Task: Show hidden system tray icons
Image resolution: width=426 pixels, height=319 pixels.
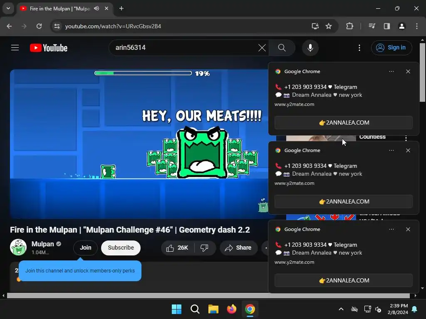Action: pos(341,309)
